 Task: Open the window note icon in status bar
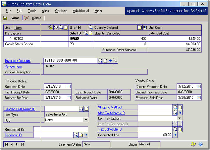(193, 144)
